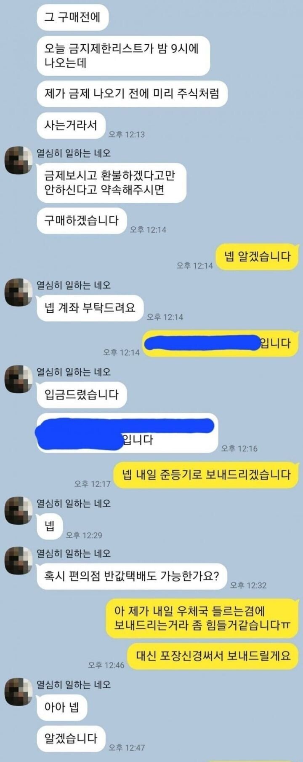Open avatar next to '편의점 반값택배' question
The image size is (303, 762).
[x=19, y=561]
